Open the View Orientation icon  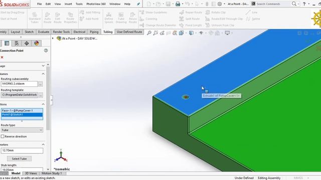pyautogui.click(x=182, y=33)
